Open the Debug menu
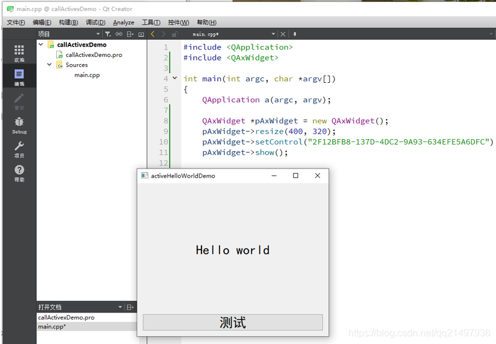 click(x=96, y=22)
